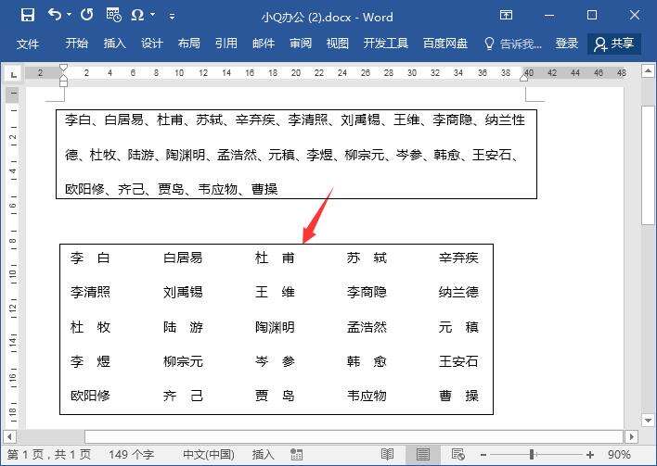Screen dimensions: 657x466
Task: Click 登录 to sign in
Action: [x=566, y=44]
